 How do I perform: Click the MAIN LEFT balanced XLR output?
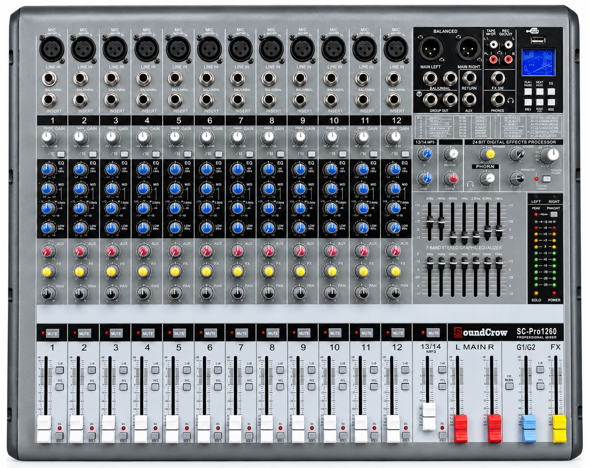pos(431,49)
